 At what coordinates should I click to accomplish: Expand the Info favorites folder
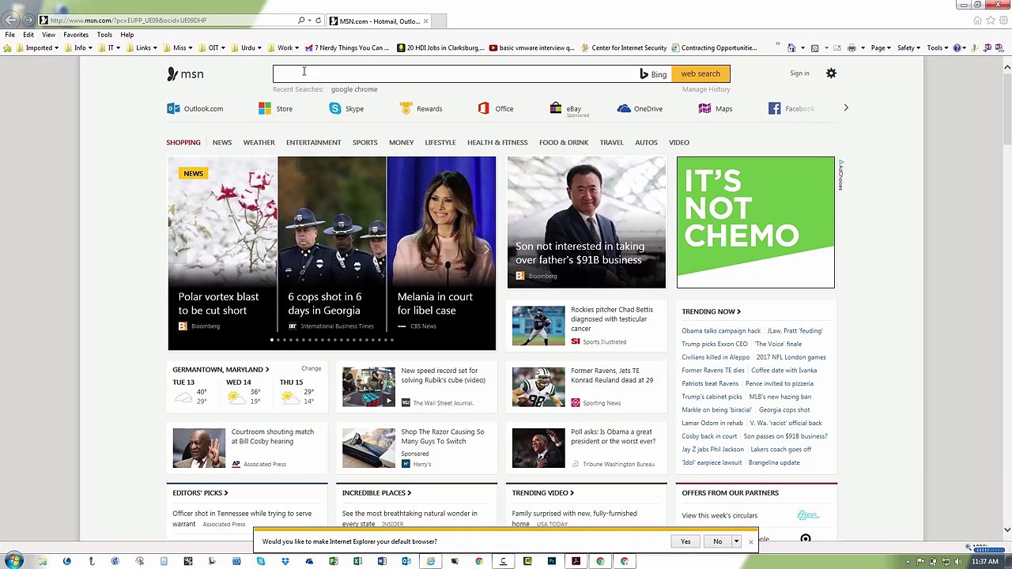(x=77, y=48)
